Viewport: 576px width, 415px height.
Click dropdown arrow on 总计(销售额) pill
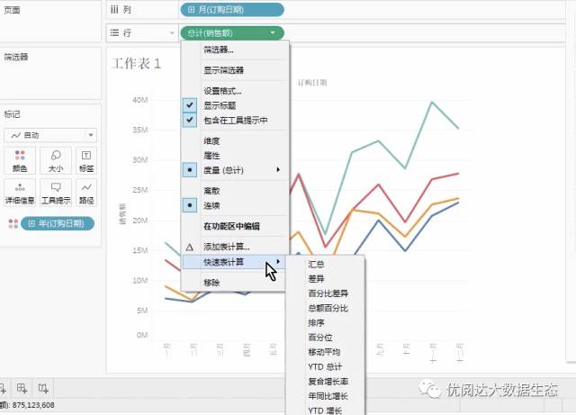pyautogui.click(x=273, y=33)
